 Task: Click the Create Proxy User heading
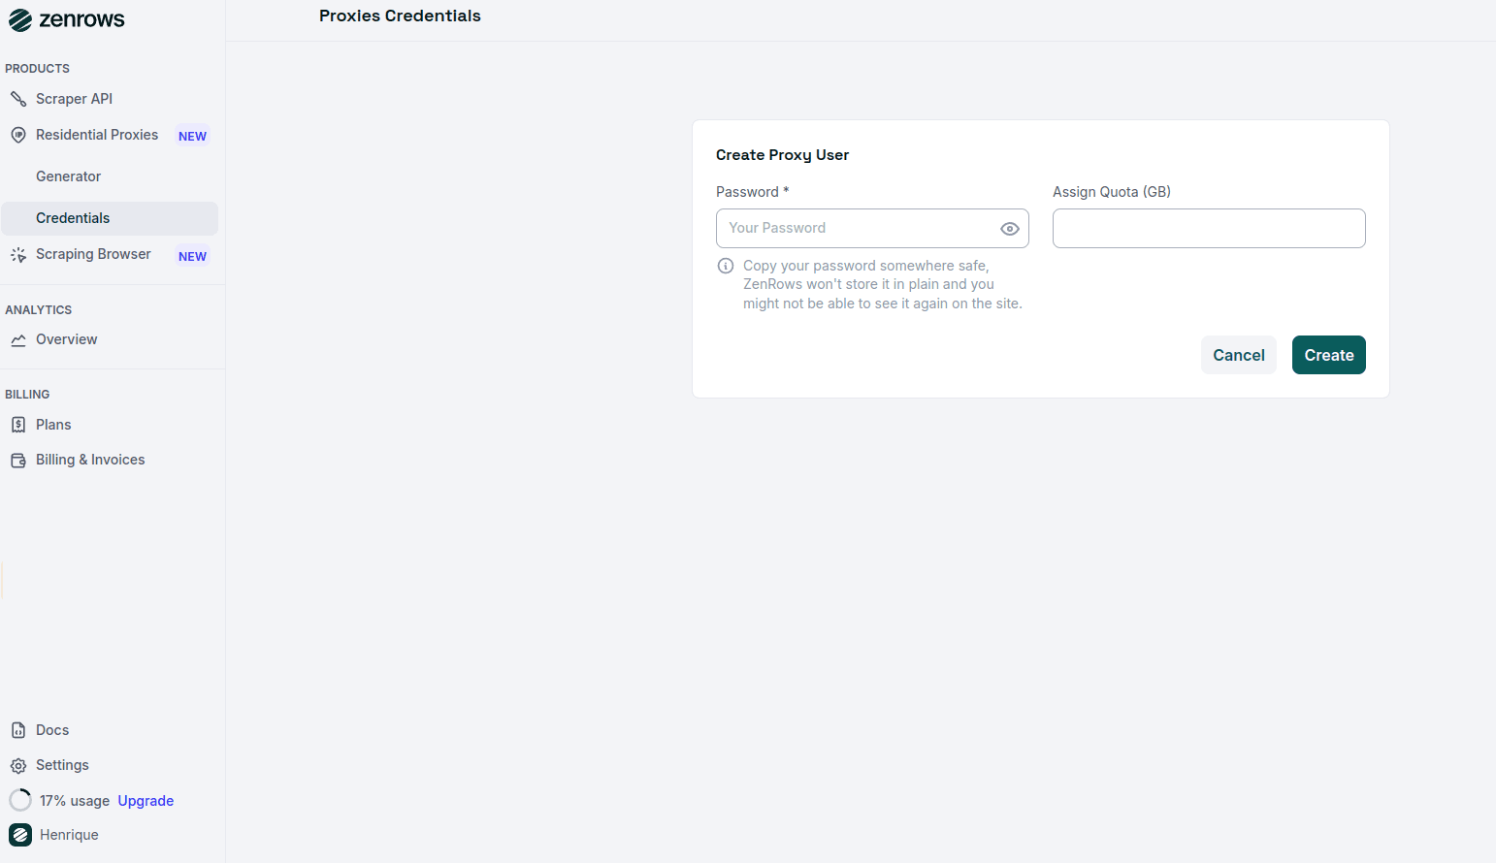pos(782,155)
